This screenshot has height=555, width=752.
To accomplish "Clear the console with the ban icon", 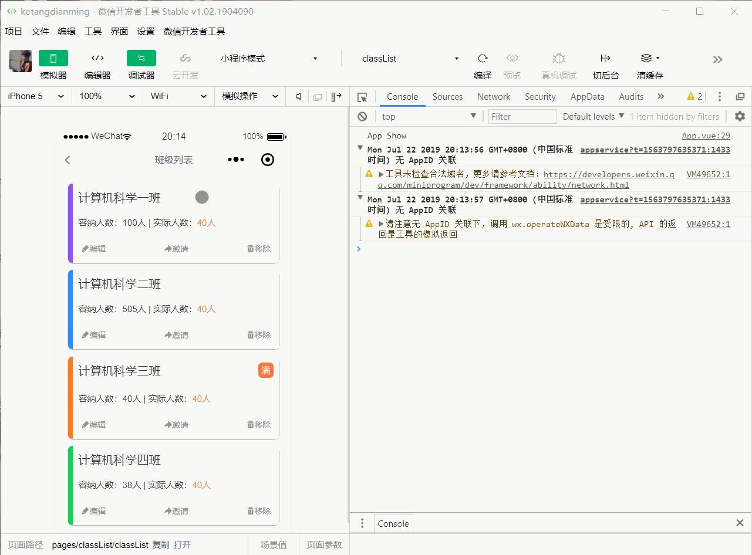I will pyautogui.click(x=363, y=117).
